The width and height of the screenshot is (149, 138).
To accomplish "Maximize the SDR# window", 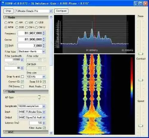I will pyautogui.click(x=141, y=4).
